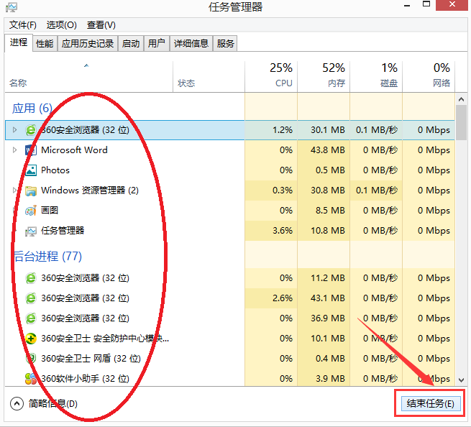
Task: Click the highlighted 360安全浏览器 app icon
Action: 31,130
